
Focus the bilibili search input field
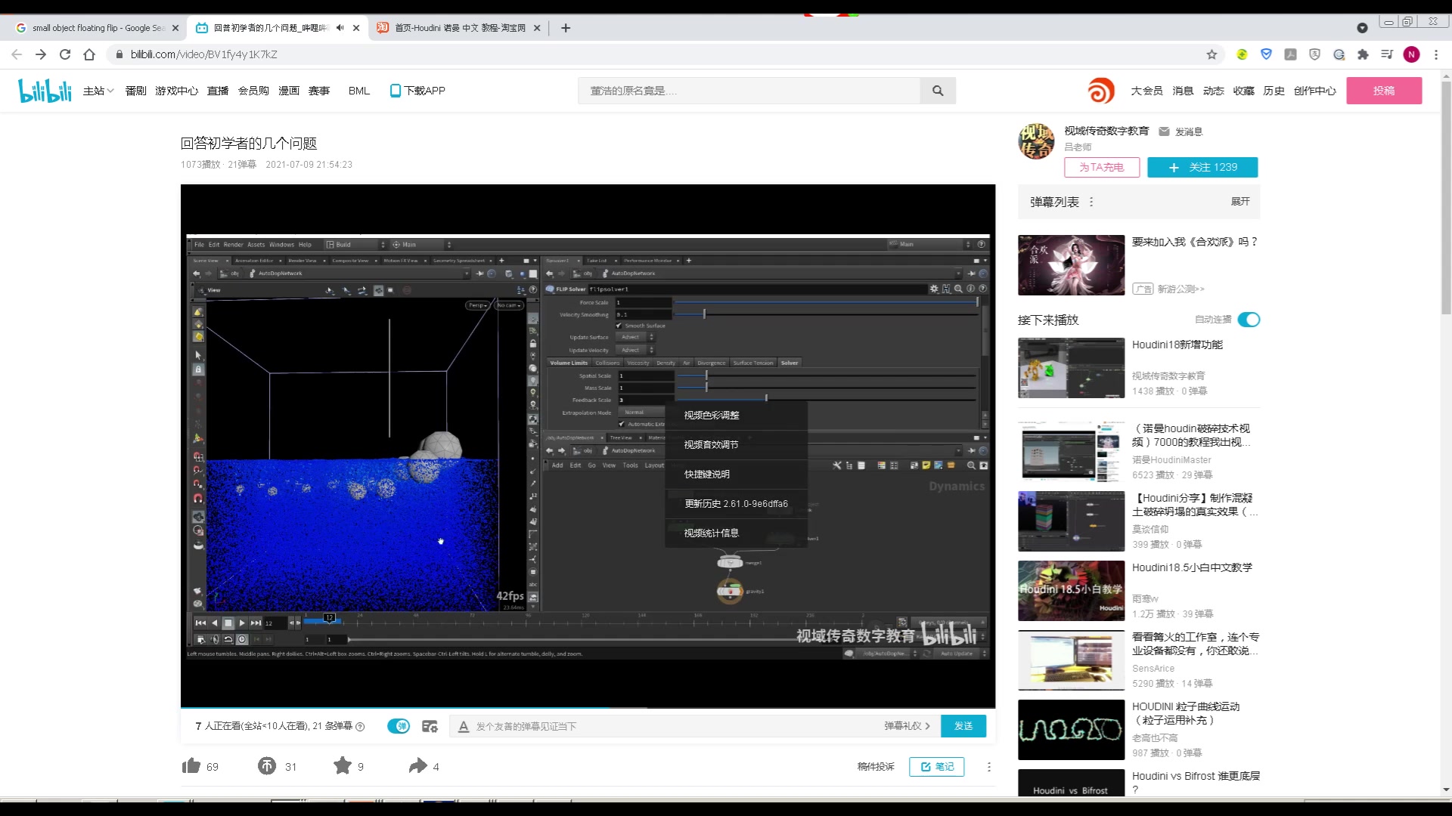(749, 91)
